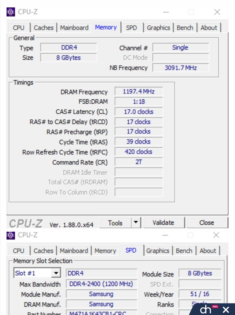
Task: Click the Module Size 8 GBytes value
Action: [x=200, y=273]
